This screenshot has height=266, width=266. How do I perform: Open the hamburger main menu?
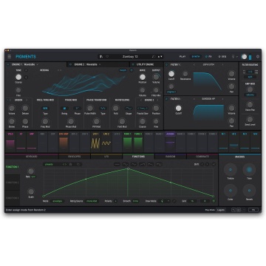click(x=10, y=57)
